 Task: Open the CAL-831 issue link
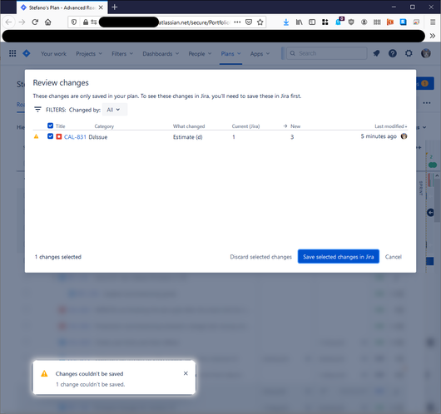coord(75,137)
